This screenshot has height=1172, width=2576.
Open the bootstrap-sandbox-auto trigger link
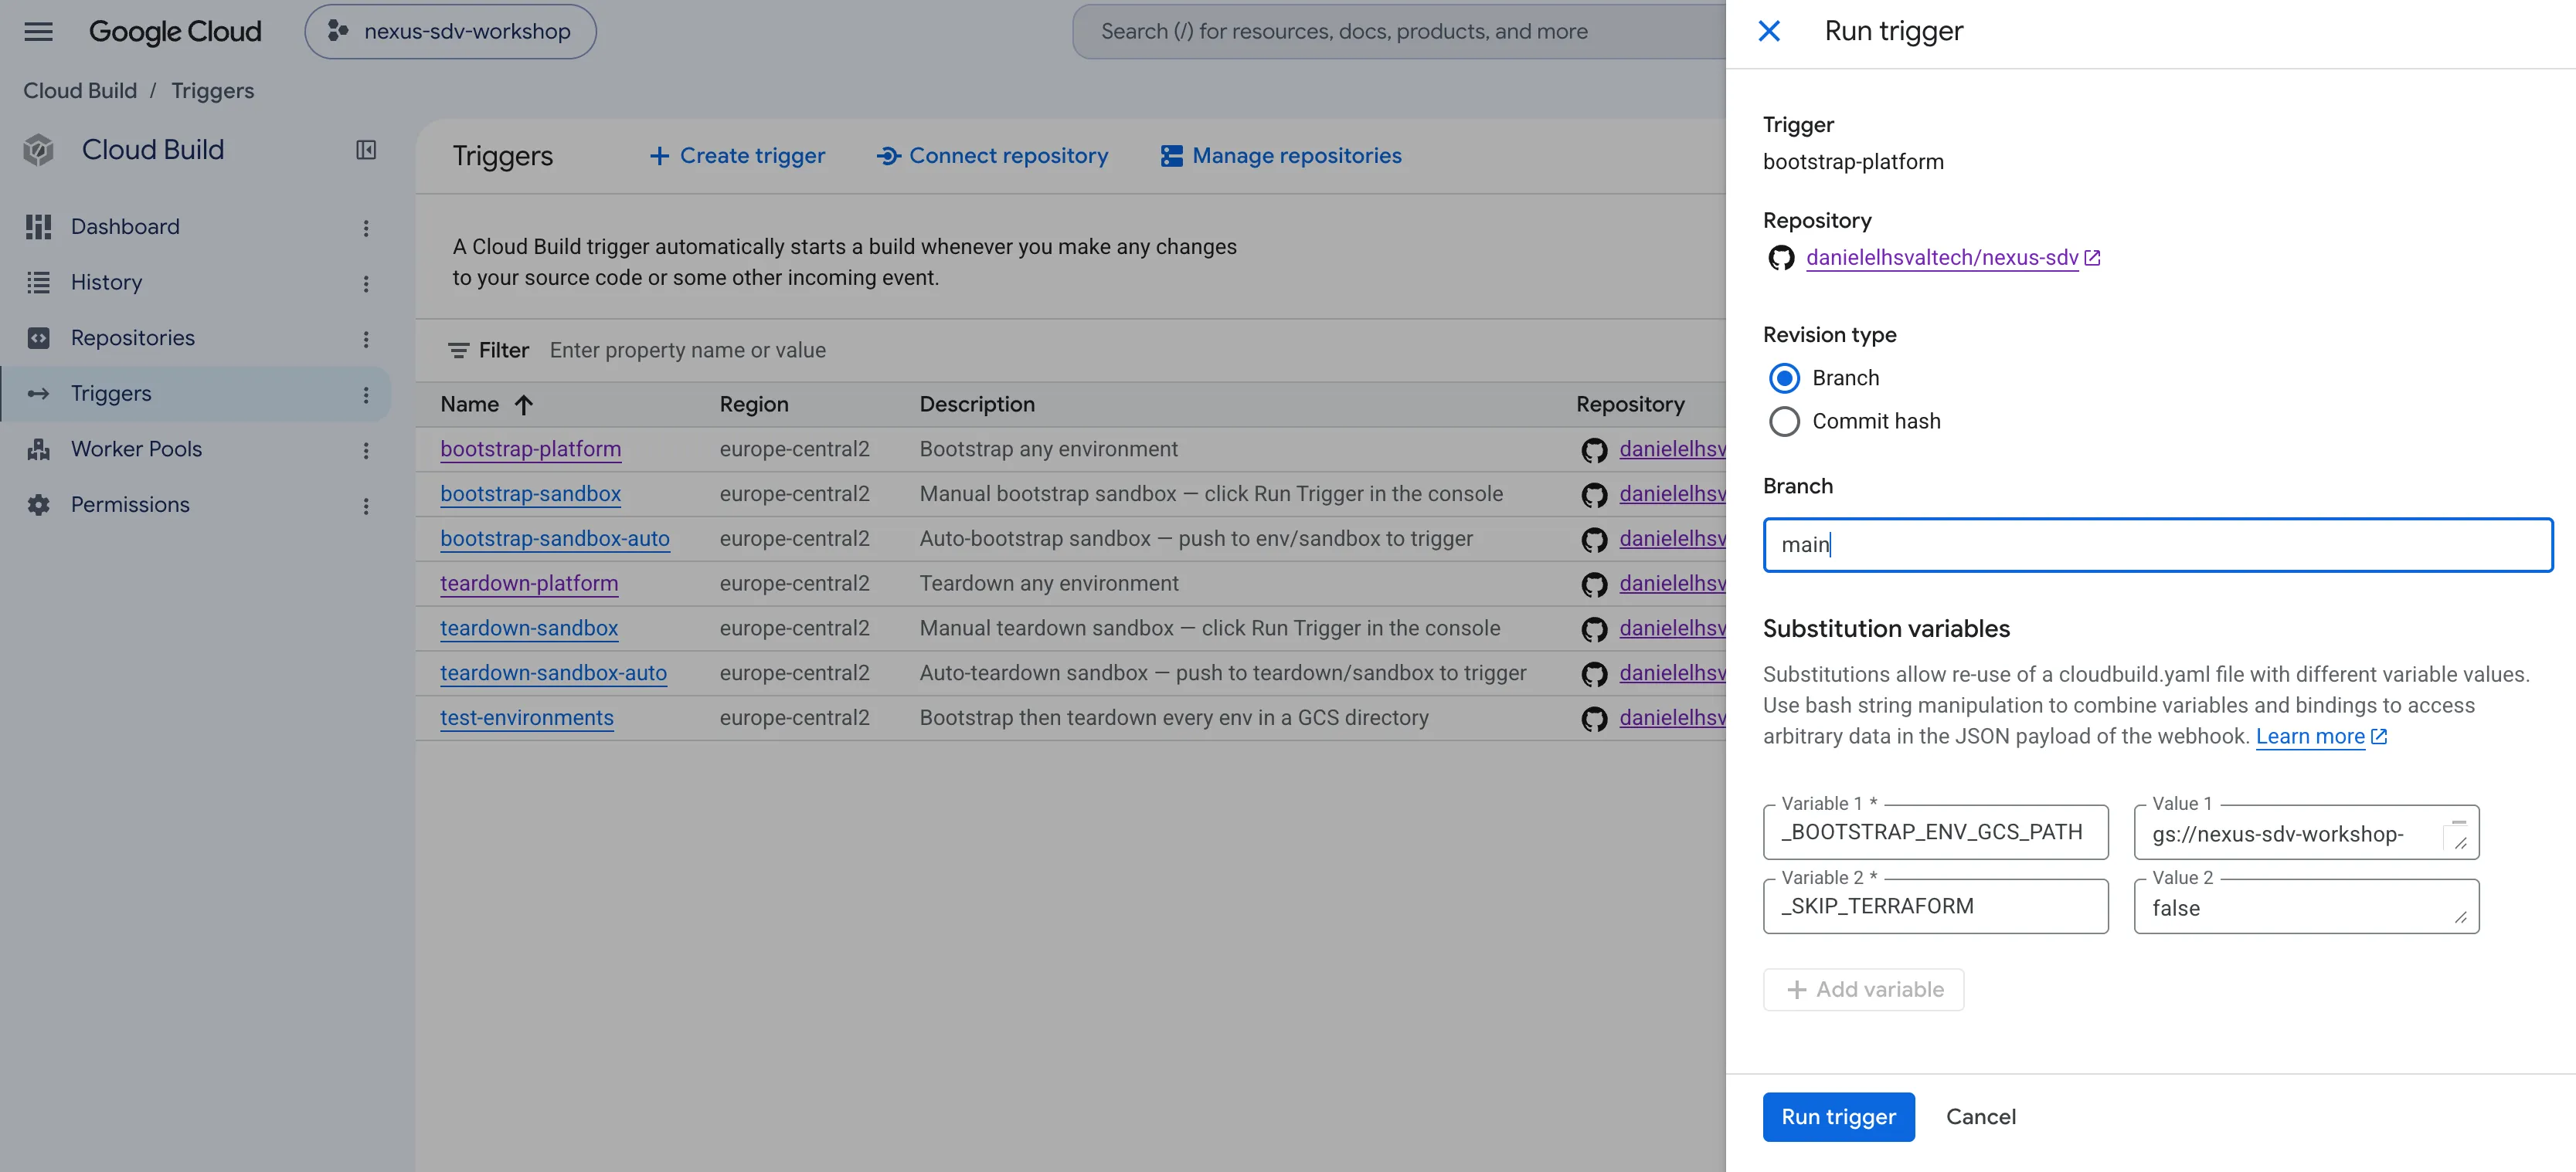[x=555, y=540]
